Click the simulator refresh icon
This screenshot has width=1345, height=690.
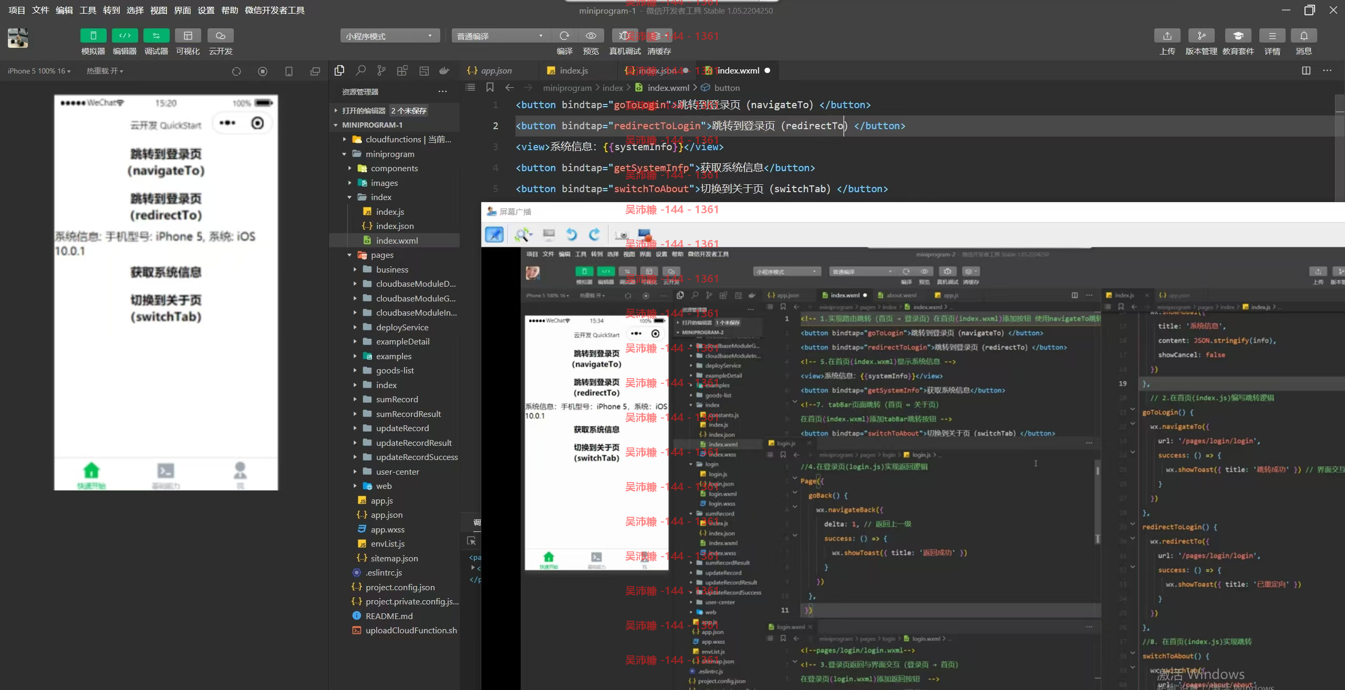[236, 71]
